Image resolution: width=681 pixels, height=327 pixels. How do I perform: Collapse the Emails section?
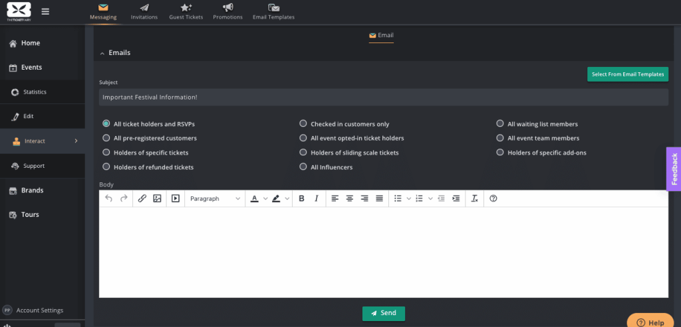tap(102, 53)
